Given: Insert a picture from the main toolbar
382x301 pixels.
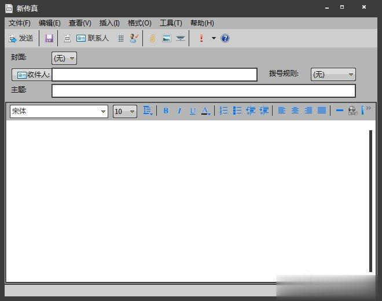Looking at the screenshot, I should click(x=167, y=38).
